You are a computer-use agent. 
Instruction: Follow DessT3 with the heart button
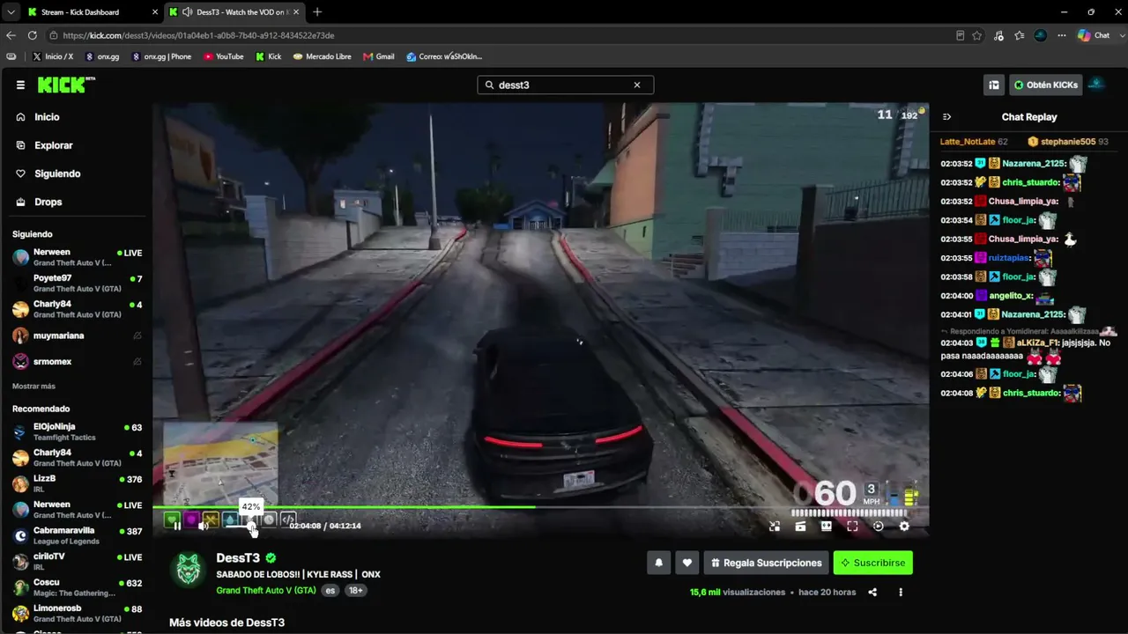687,563
